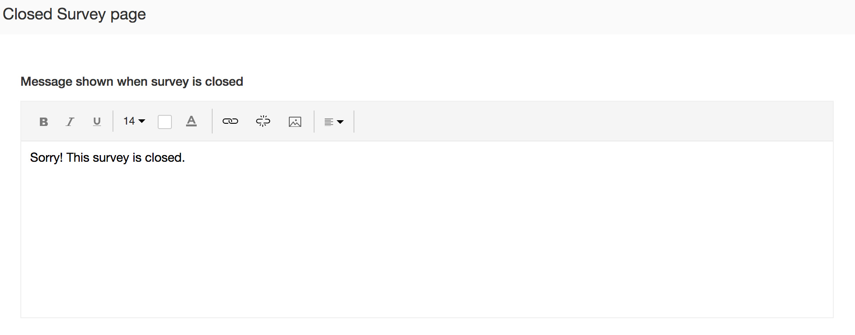Insert an image into the message
Screen dimensions: 855x335
(x=295, y=122)
